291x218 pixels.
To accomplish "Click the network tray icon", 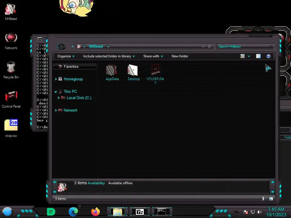I will pos(253,212).
